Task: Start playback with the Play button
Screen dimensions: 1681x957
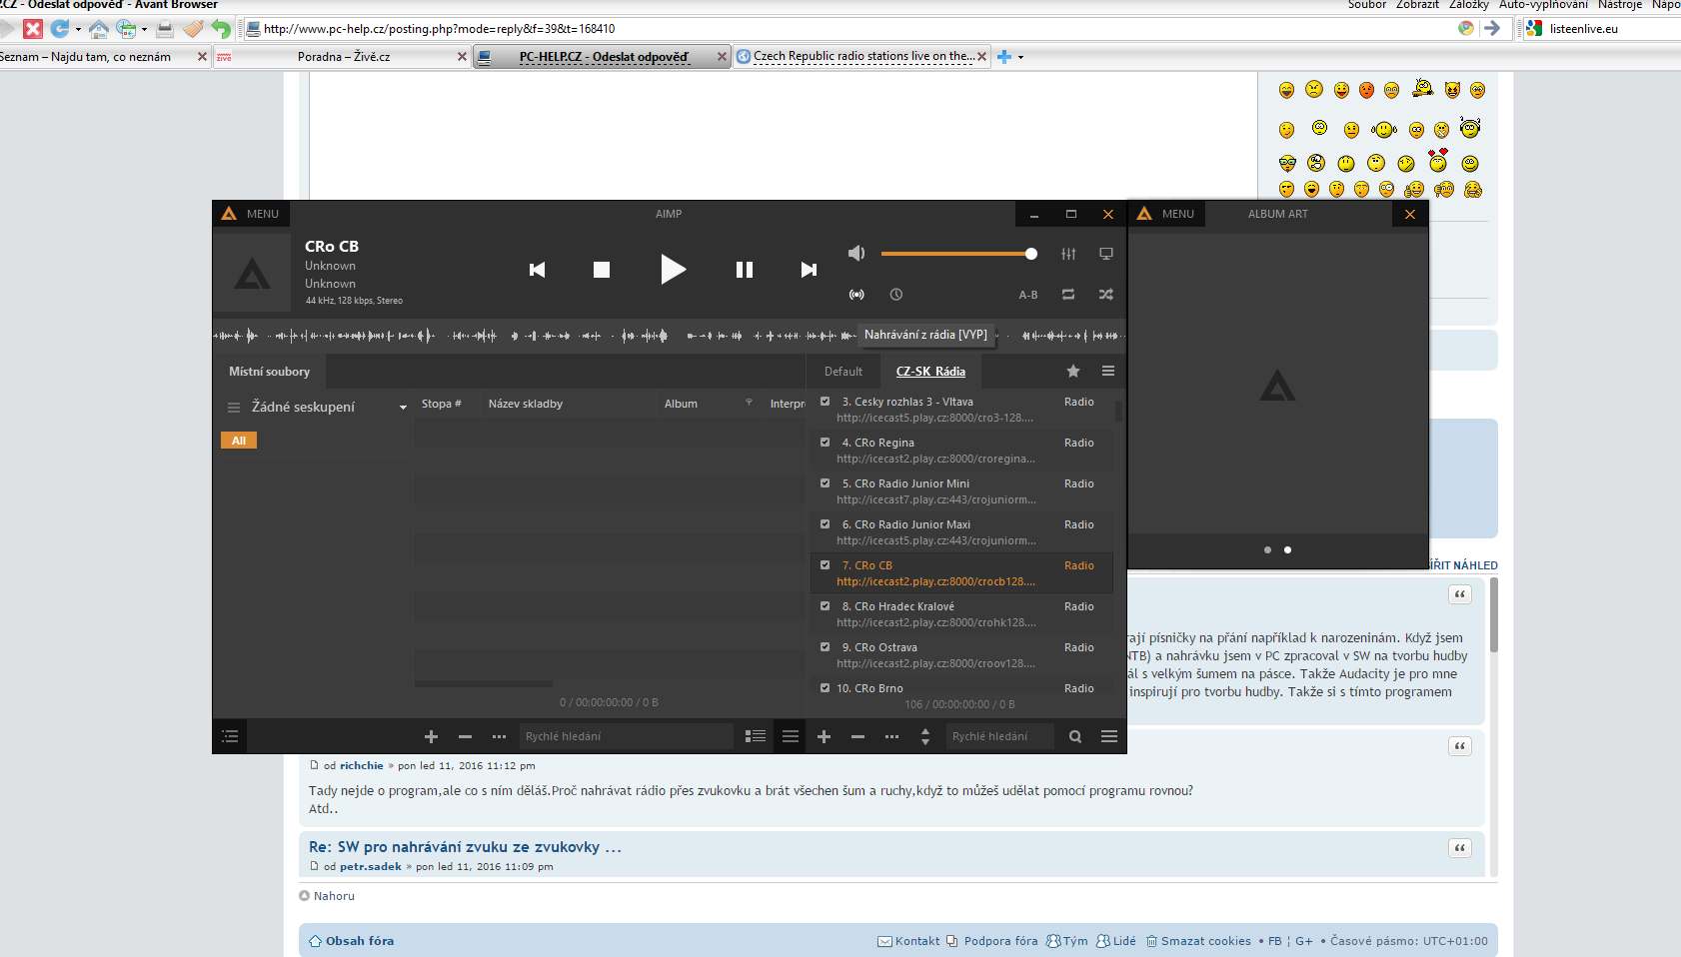Action: [x=673, y=269]
